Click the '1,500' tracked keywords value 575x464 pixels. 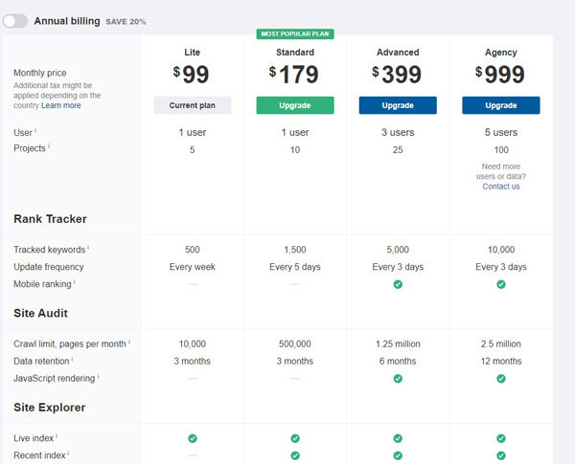(295, 250)
